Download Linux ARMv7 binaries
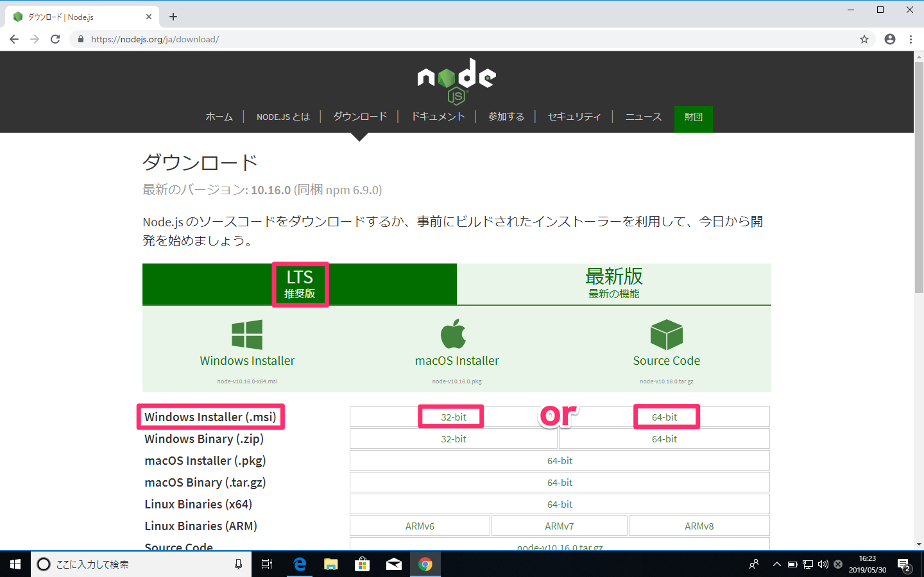Viewport: 924px width, 577px height. pyautogui.click(x=560, y=526)
